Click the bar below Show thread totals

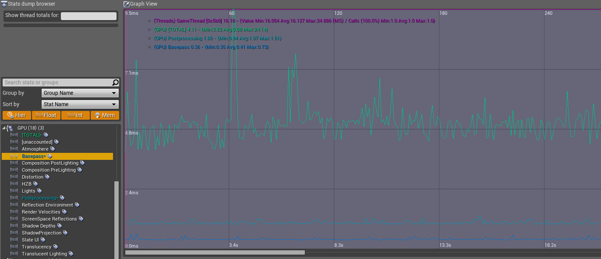(x=61, y=25)
